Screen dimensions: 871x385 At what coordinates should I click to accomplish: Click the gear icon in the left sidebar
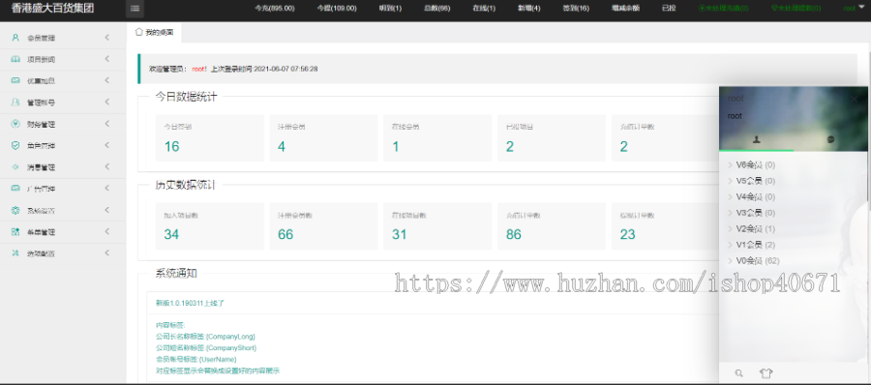point(15,211)
